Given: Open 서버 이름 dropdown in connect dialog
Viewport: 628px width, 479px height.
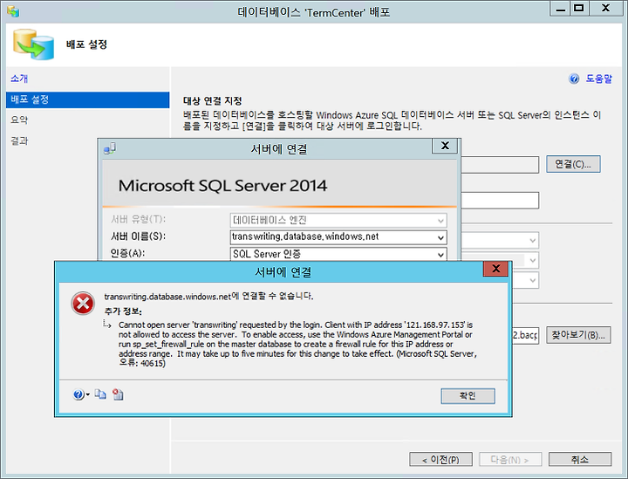Looking at the screenshot, I should coord(440,237).
